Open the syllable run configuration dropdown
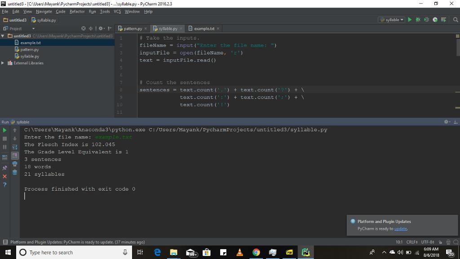 click(x=392, y=20)
